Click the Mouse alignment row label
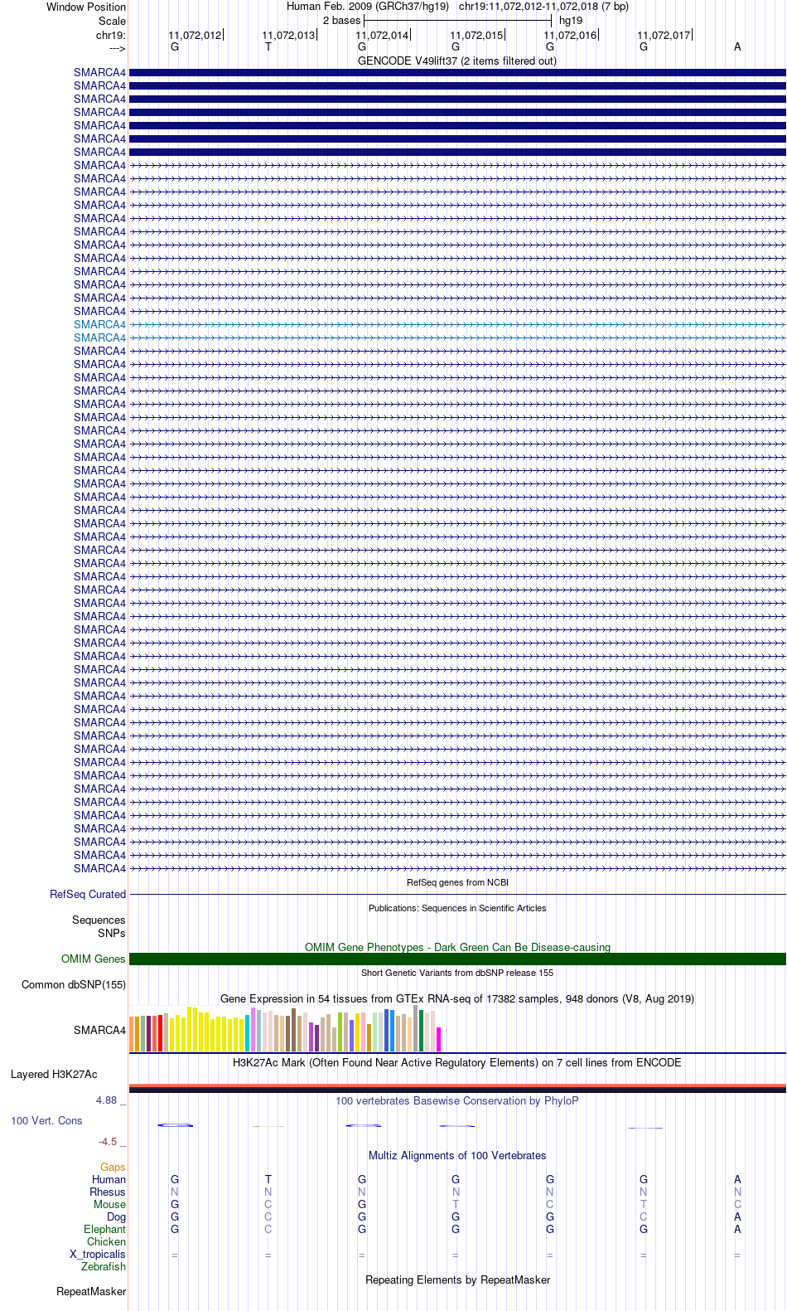This screenshot has height=1311, width=787. pos(109,1205)
